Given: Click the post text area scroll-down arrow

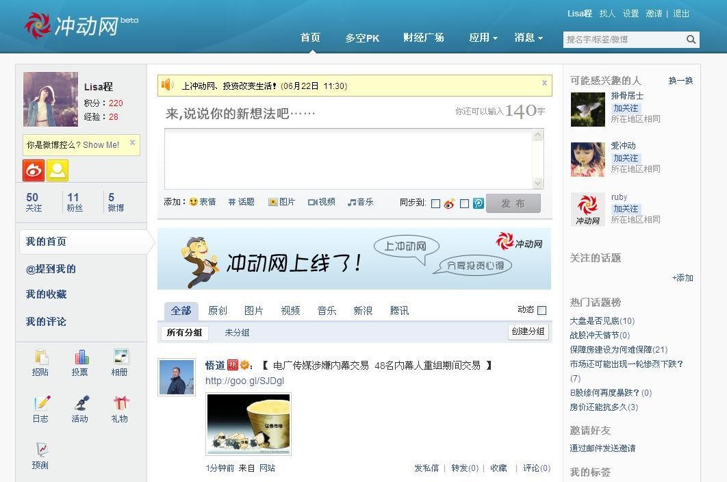Looking at the screenshot, I should 538,183.
